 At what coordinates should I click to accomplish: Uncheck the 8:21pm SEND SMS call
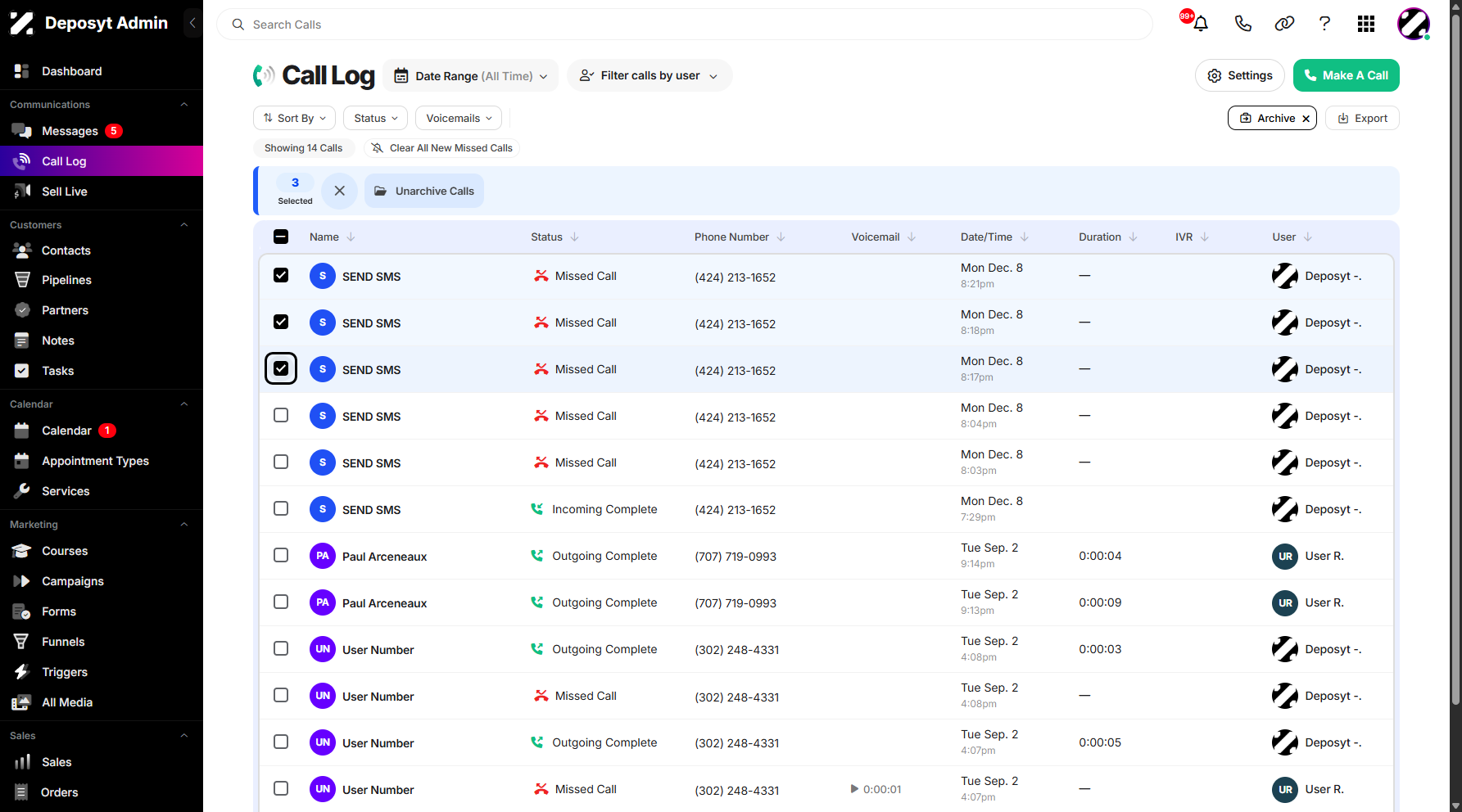(281, 275)
